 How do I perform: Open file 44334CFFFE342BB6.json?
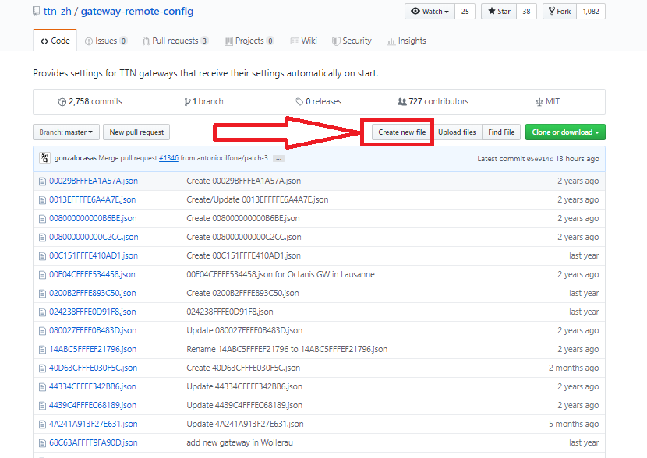pyautogui.click(x=93, y=386)
